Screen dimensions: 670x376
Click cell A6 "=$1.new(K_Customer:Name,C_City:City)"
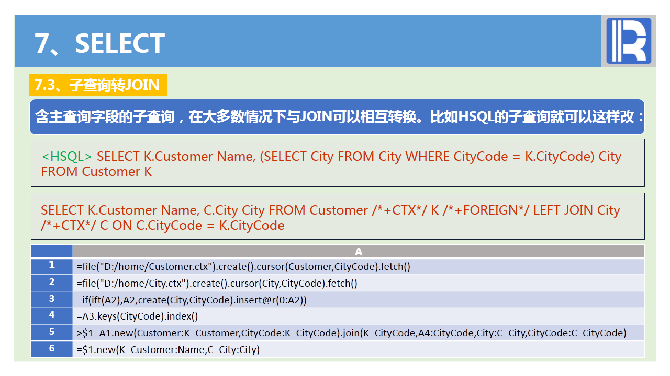point(359,349)
